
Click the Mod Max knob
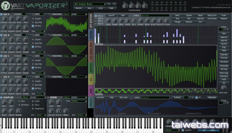(223, 88)
